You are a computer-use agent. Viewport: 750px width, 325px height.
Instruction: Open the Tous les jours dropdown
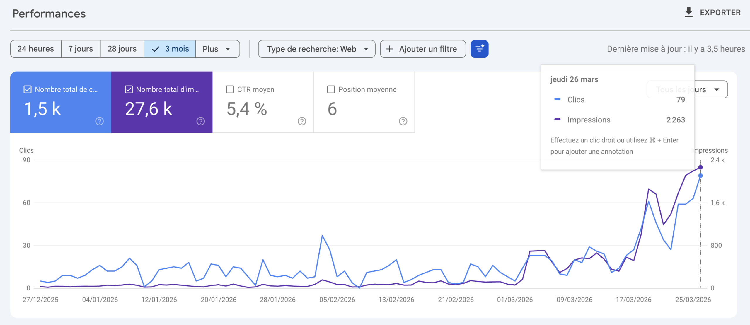pyautogui.click(x=715, y=89)
